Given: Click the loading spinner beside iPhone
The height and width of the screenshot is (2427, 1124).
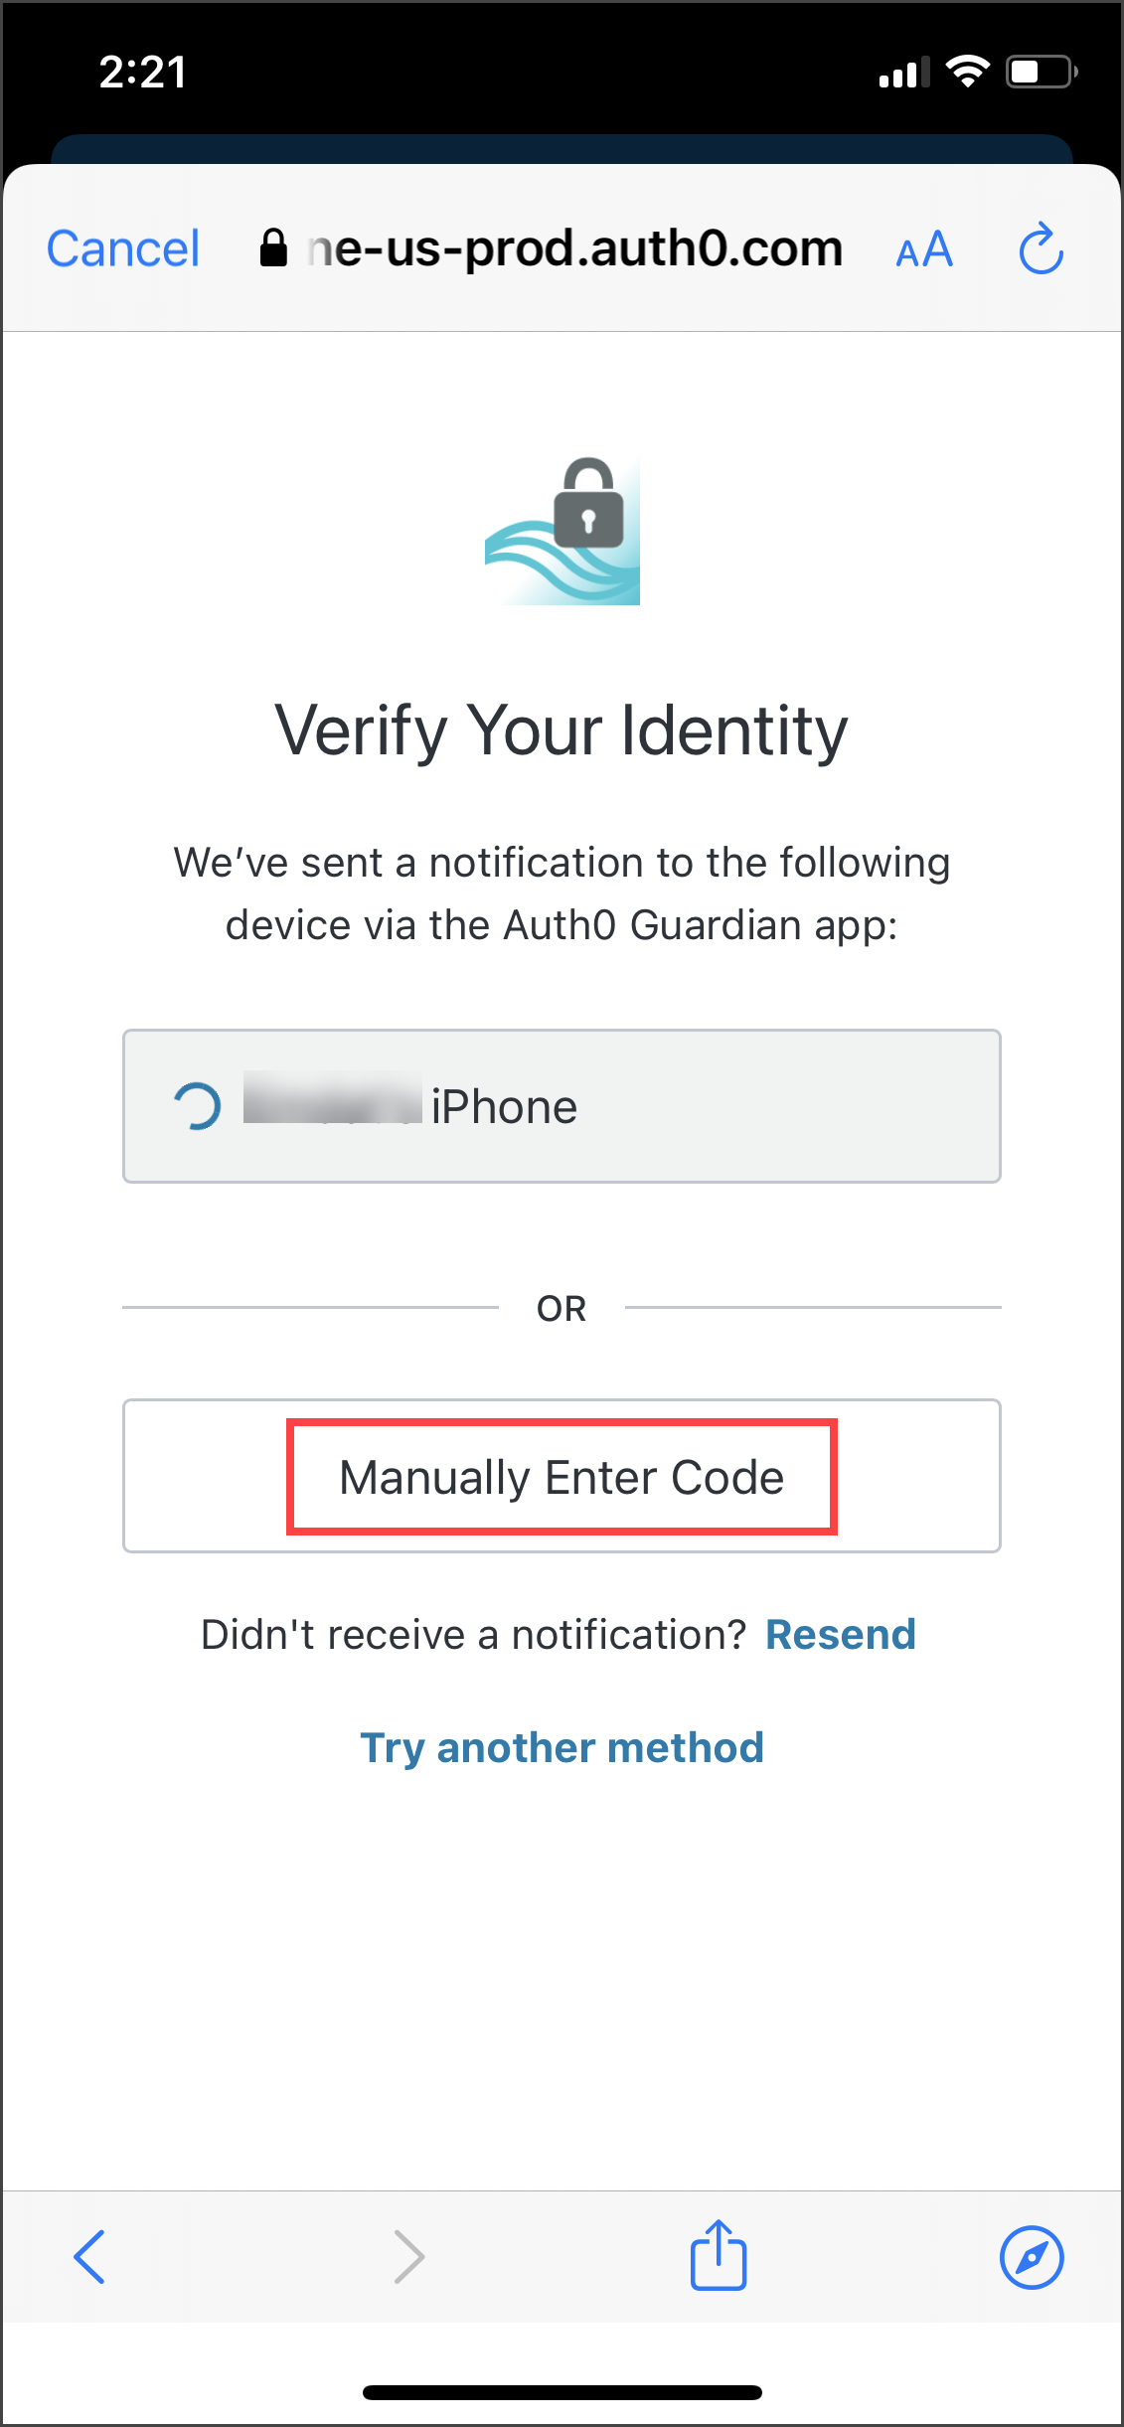Looking at the screenshot, I should pyautogui.click(x=197, y=1106).
